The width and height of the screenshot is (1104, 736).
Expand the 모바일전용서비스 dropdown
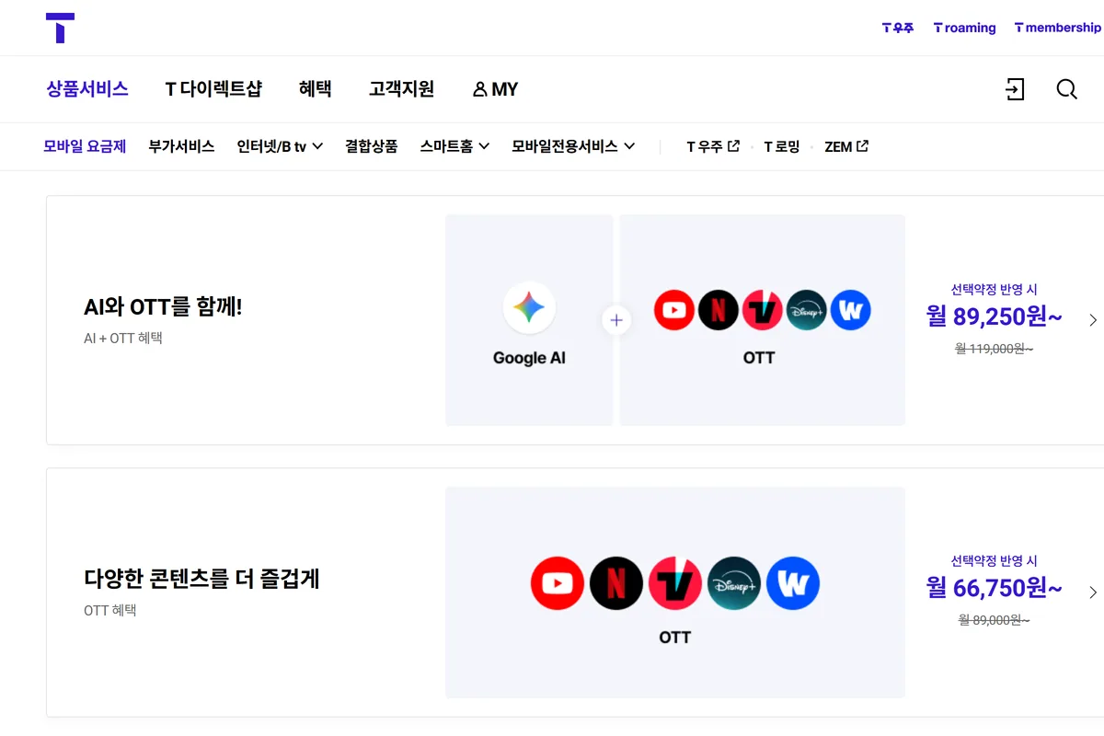629,146
